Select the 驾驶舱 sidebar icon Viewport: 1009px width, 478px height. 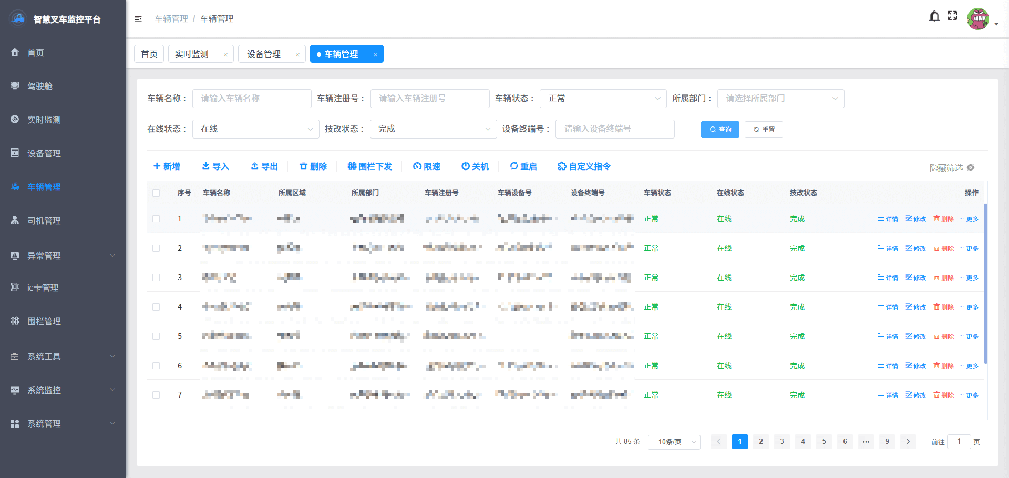tap(14, 86)
